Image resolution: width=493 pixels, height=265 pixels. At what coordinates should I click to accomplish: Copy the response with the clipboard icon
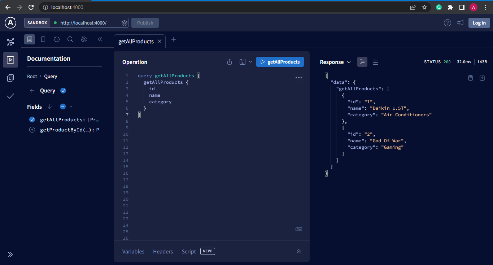[x=470, y=77]
